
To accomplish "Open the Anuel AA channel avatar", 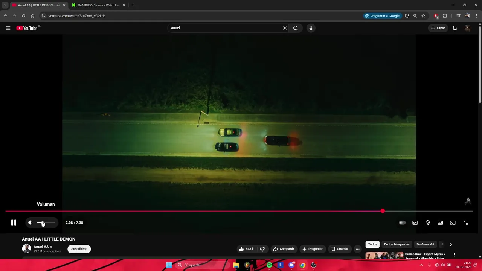I will (26, 249).
